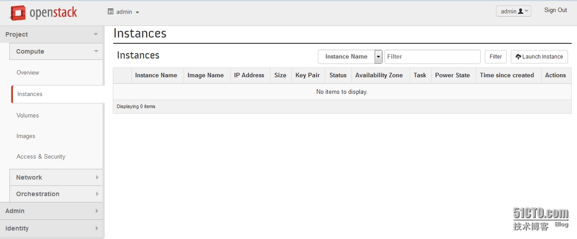Screen dimensions: 577x239
Task: Click the Sign Out link
Action: click(556, 10)
